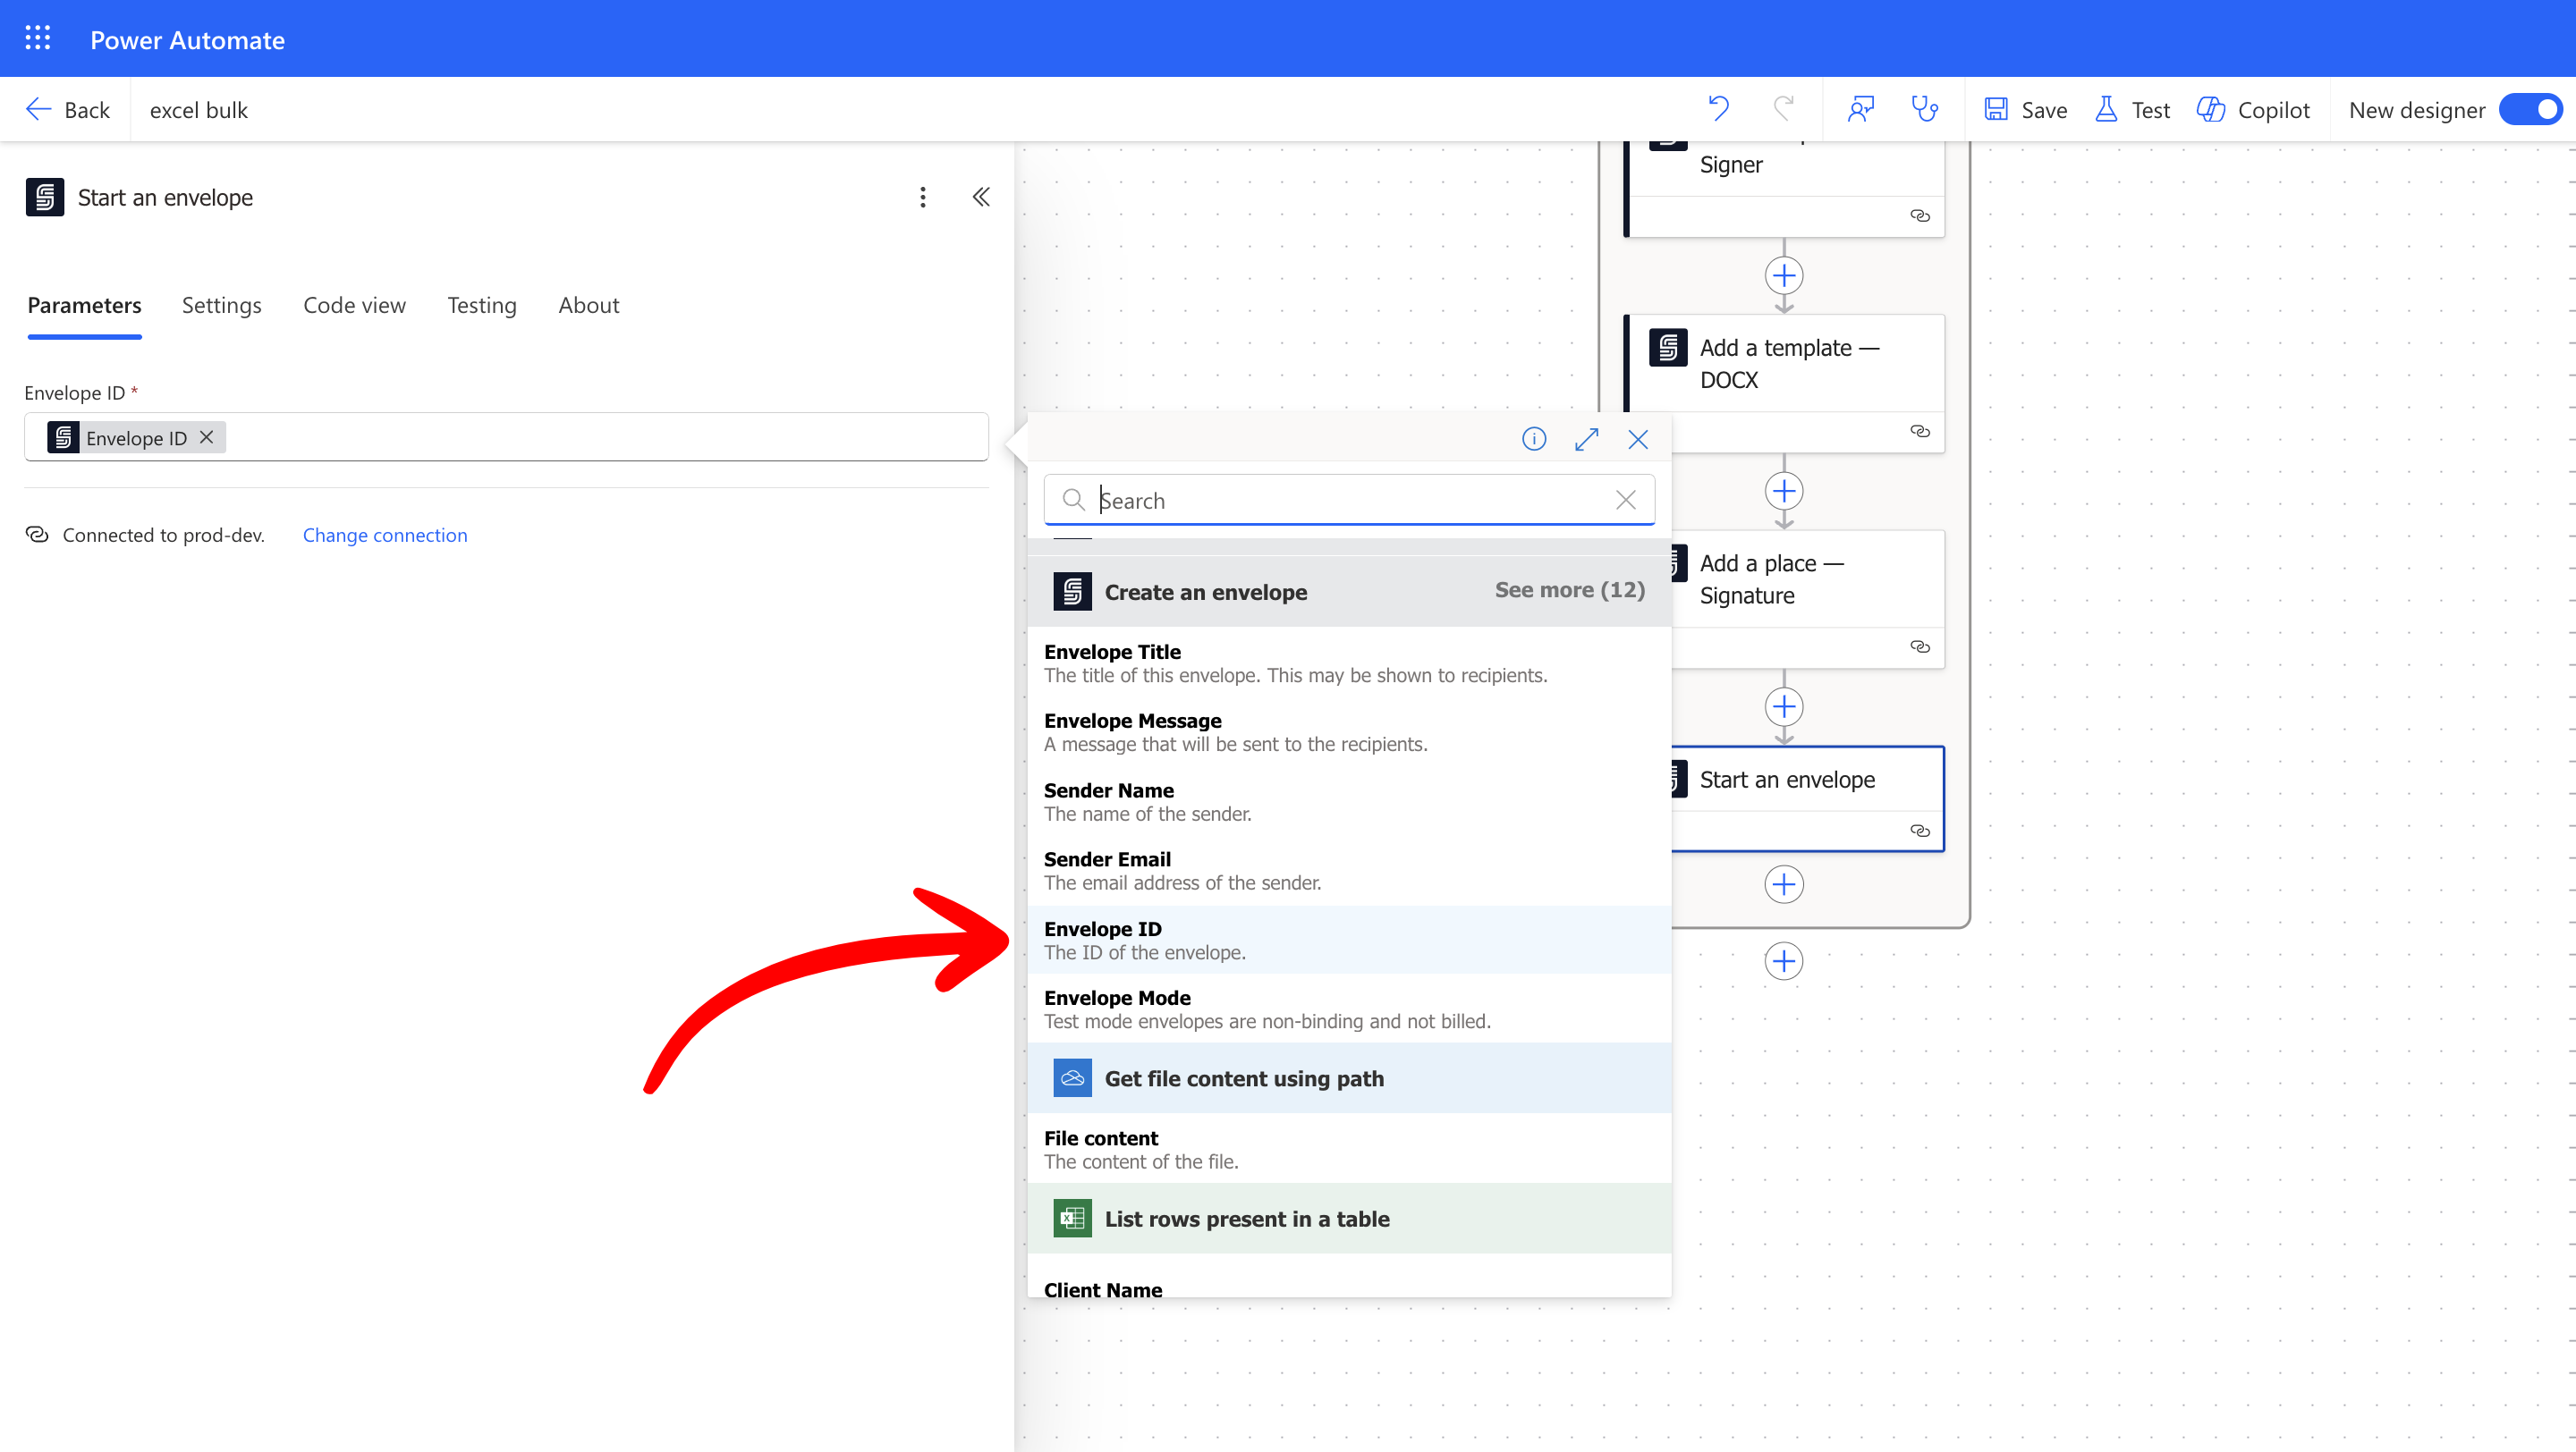Open the flow checker stethoscope icon
The height and width of the screenshot is (1452, 2576).
tap(1924, 109)
